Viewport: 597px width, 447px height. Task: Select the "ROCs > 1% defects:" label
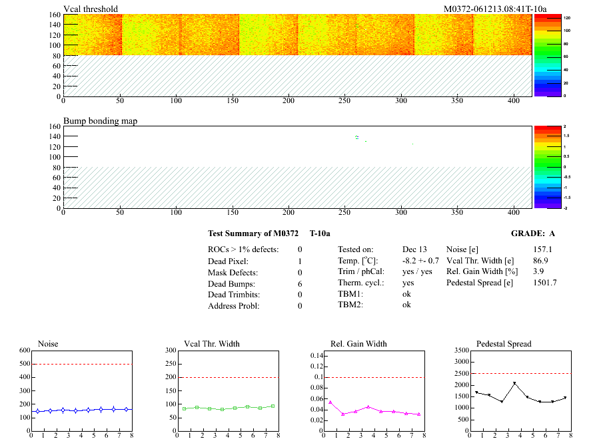point(243,249)
